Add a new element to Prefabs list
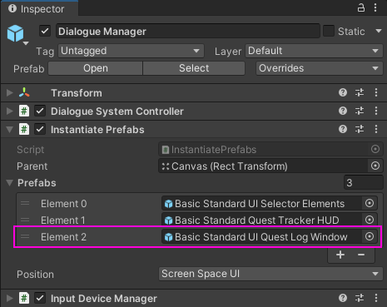Screen dimensions: 387x307 point(340,255)
